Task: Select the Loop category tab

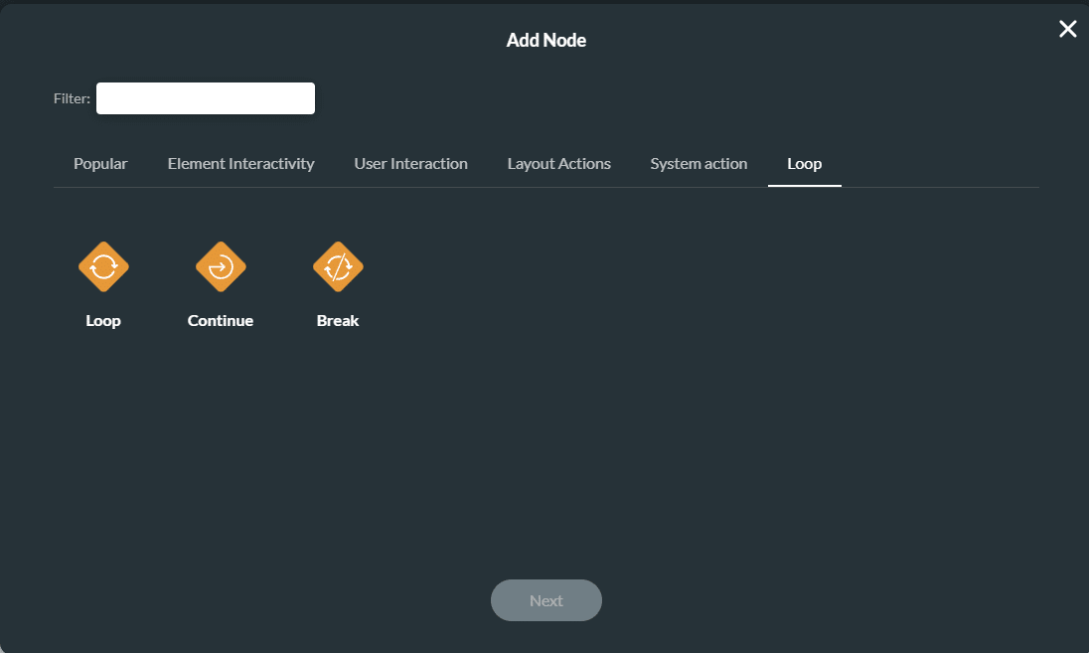Action: 805,163
